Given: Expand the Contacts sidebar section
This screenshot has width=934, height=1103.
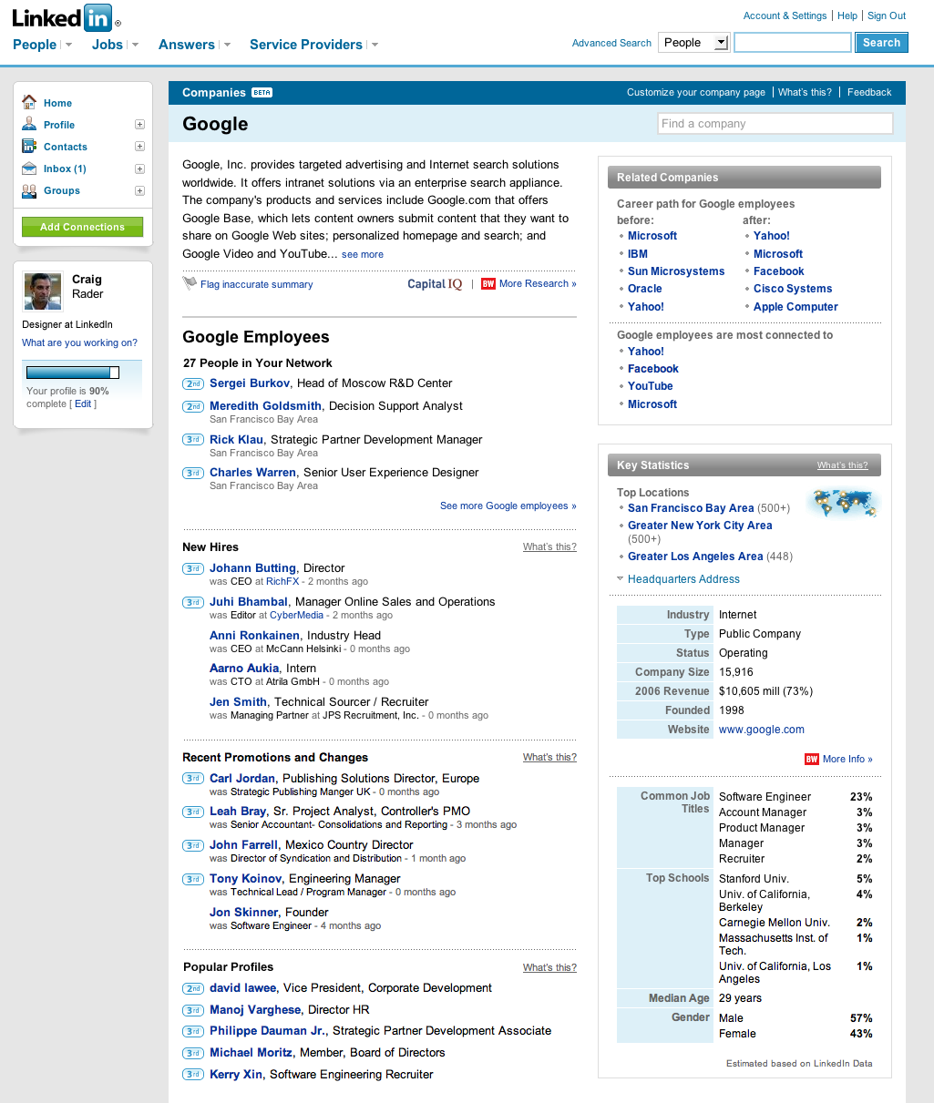Looking at the screenshot, I should point(139,146).
